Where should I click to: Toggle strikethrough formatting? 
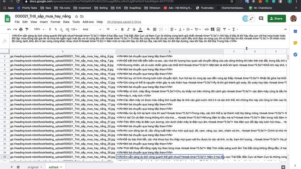click(x=134, y=29)
